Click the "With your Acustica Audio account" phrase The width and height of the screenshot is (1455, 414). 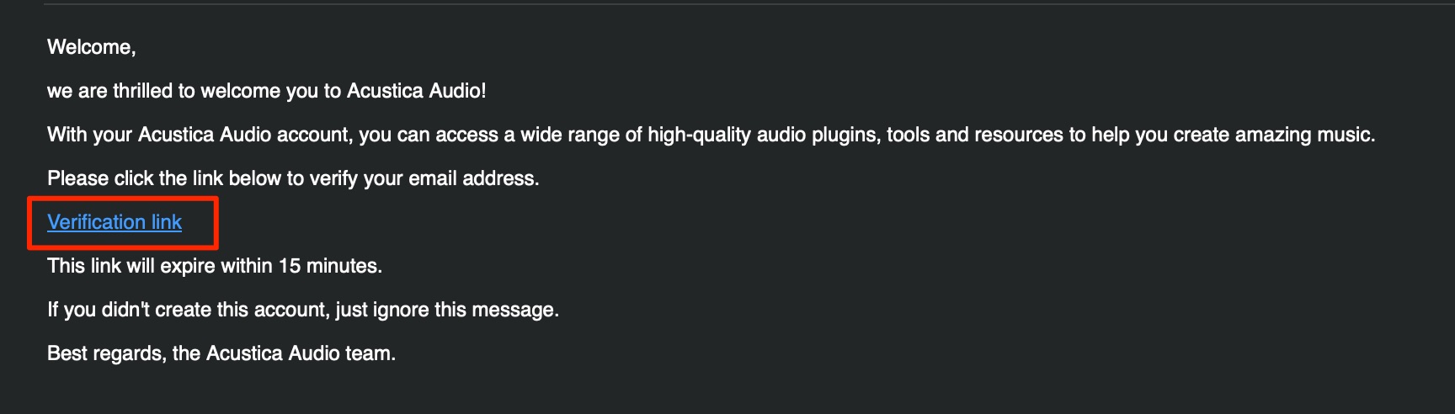coord(200,135)
